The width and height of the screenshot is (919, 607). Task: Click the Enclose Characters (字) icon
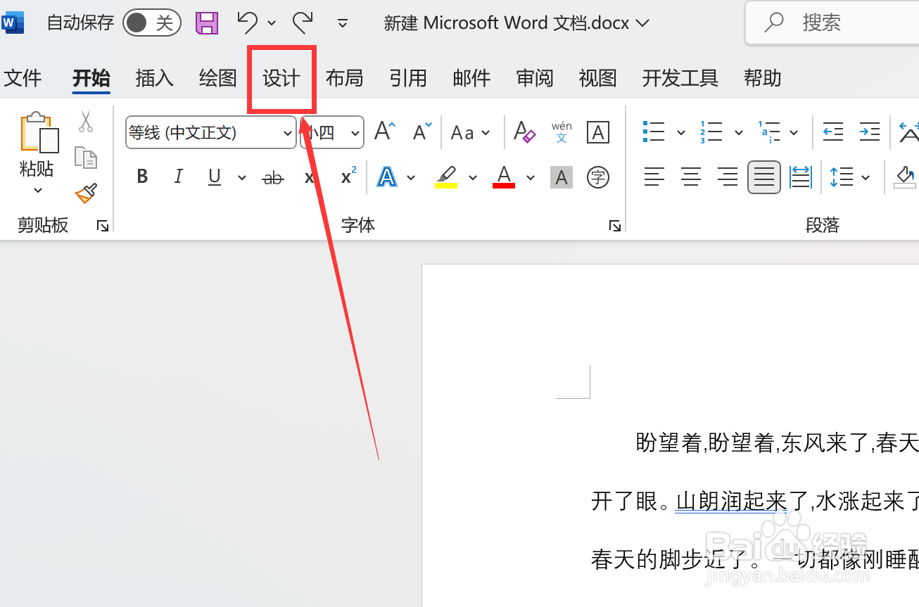coord(597,177)
